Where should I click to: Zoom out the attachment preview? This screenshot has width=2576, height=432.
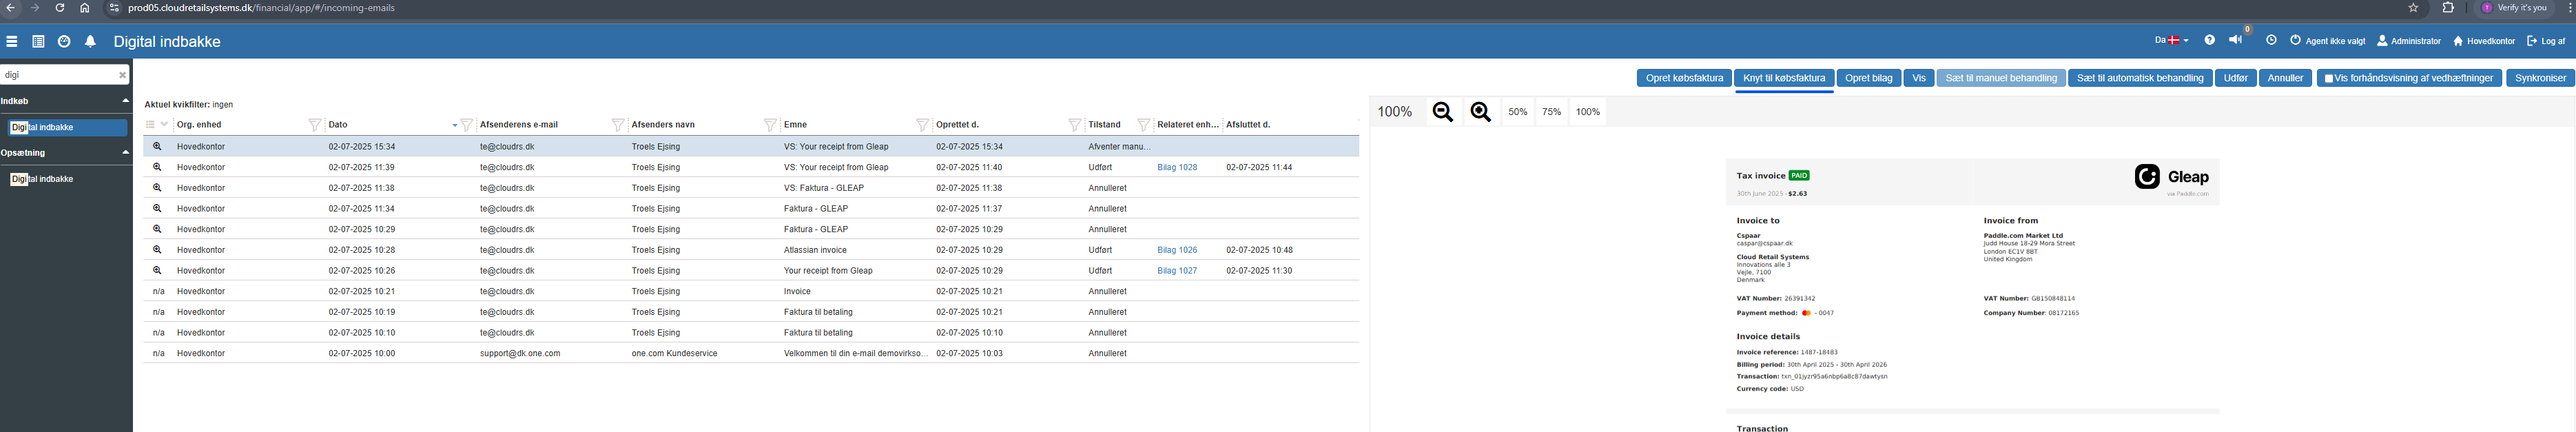click(1443, 112)
